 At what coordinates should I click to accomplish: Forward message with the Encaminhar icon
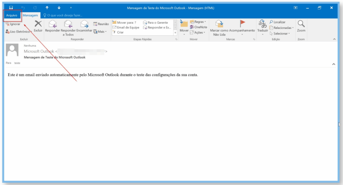[84, 24]
